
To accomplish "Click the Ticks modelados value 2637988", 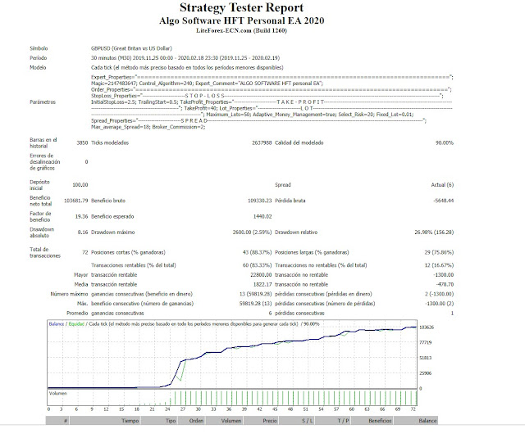I will (262, 142).
